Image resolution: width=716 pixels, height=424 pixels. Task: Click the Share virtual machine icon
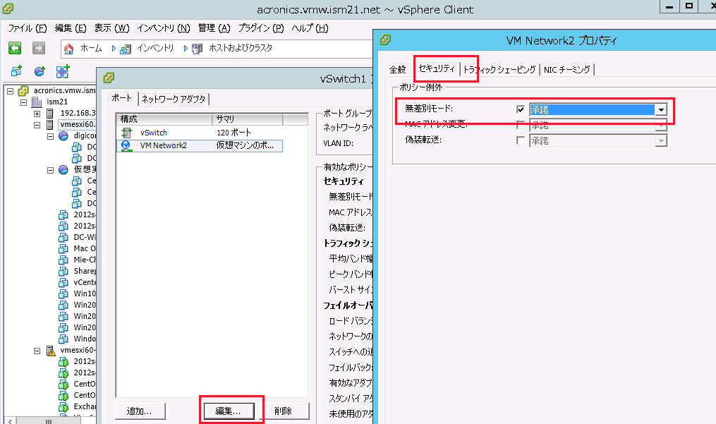pos(63,272)
